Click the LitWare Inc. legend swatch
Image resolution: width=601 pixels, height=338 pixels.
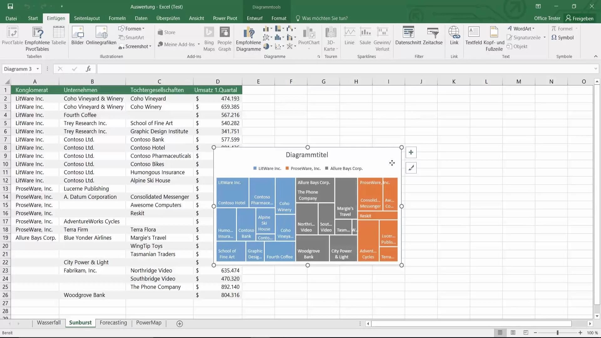point(255,168)
